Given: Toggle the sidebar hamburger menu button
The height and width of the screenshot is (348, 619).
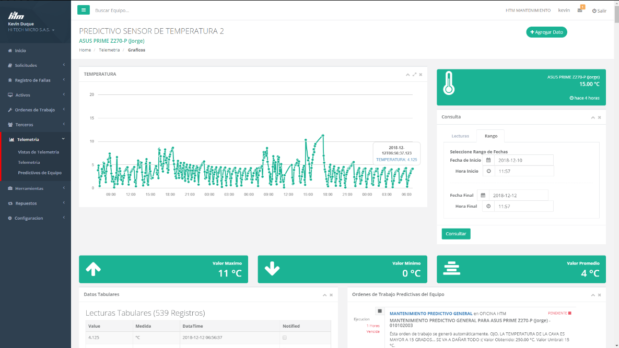Looking at the screenshot, I should (83, 10).
